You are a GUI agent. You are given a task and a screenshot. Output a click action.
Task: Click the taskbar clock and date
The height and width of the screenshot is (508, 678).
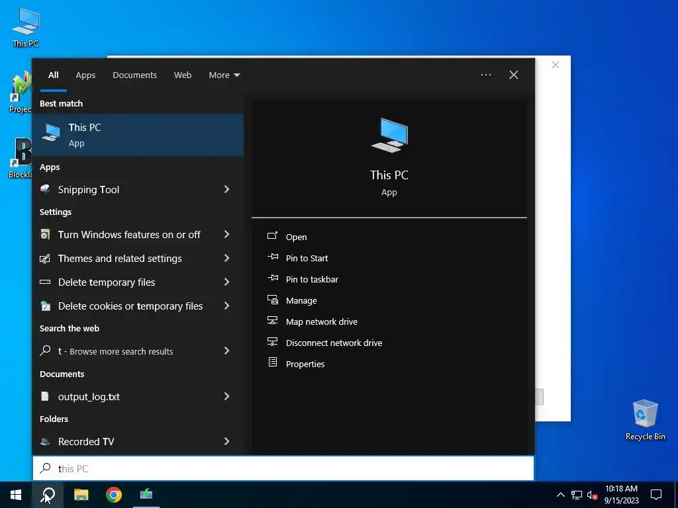(621, 495)
